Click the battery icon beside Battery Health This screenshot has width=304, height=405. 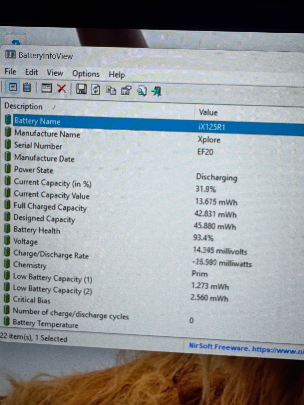tap(8, 229)
